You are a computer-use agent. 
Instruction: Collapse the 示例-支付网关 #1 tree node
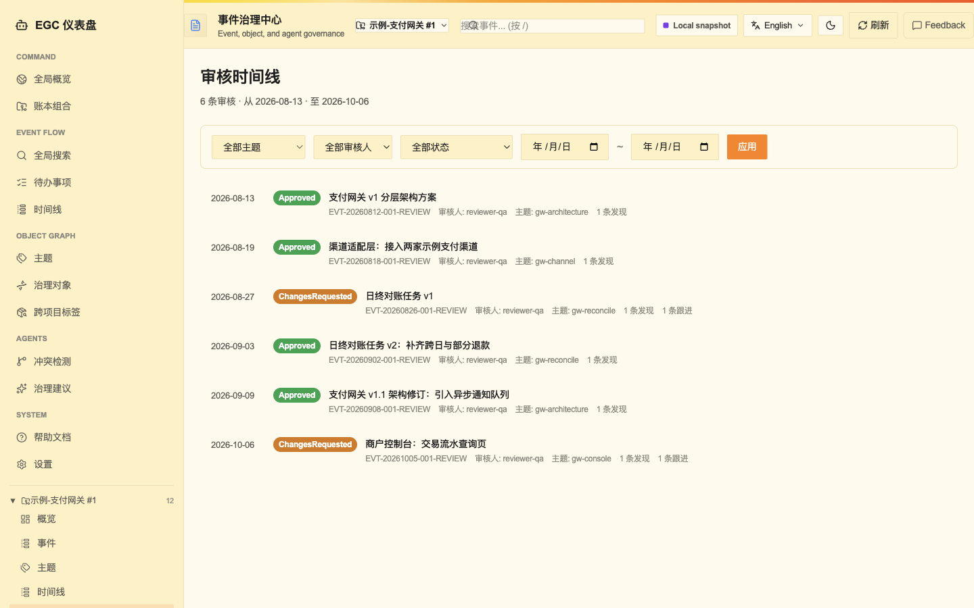[13, 501]
